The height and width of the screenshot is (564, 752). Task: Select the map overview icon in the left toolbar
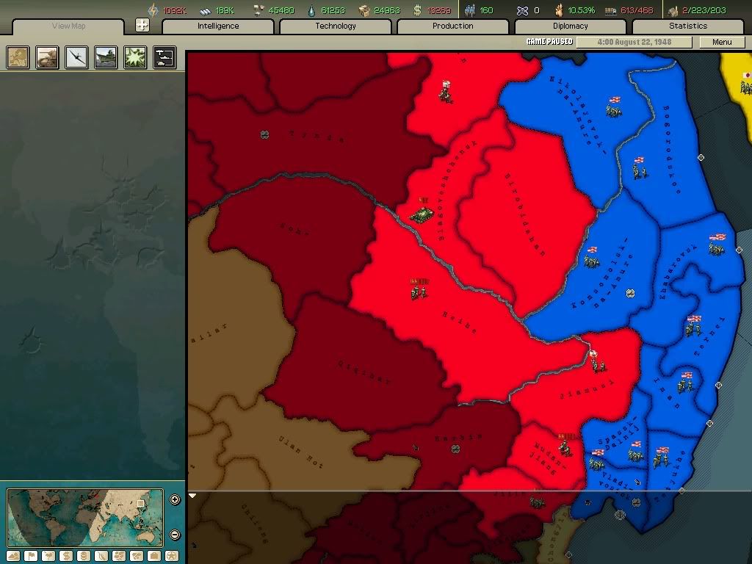[x=18, y=57]
